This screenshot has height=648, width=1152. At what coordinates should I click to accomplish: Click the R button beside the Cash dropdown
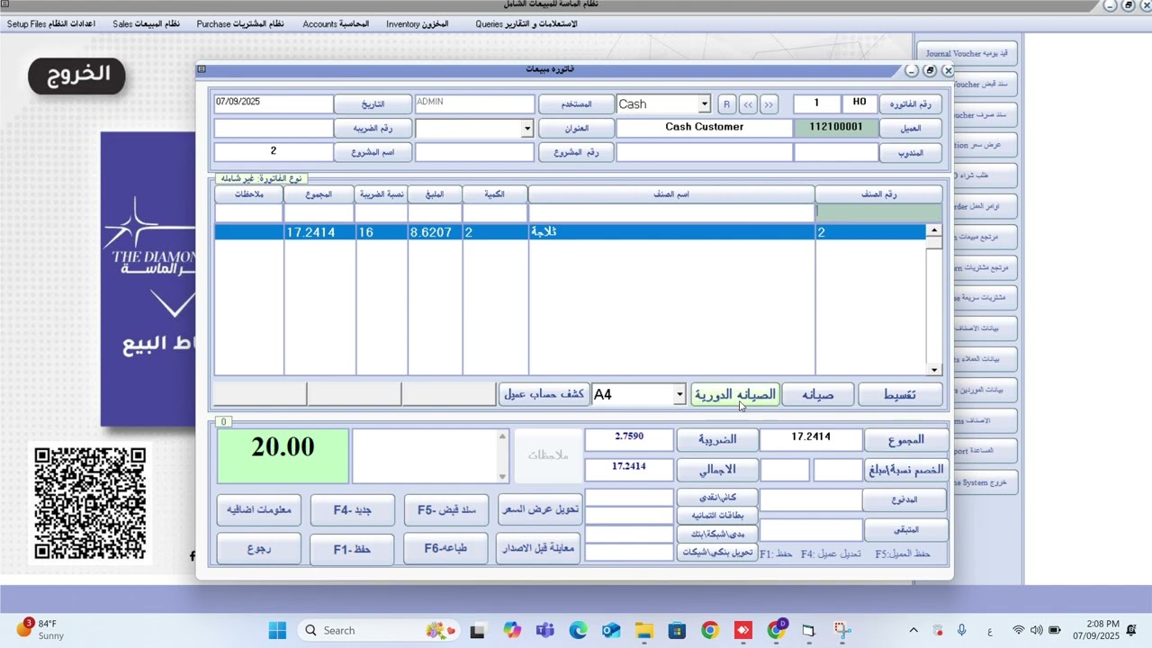coord(726,104)
